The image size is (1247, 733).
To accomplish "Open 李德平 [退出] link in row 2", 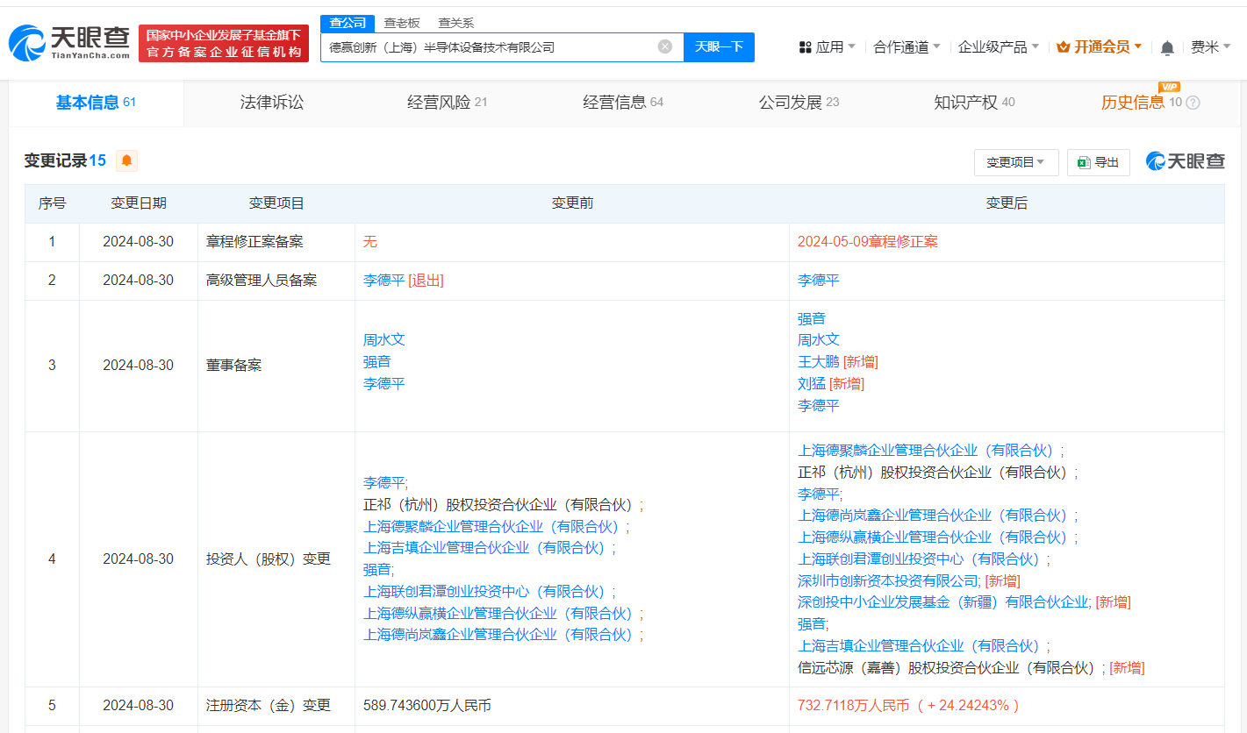I will click(404, 281).
